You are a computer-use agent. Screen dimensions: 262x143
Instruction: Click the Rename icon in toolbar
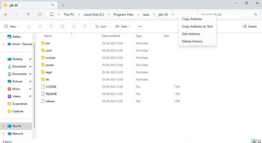click(x=63, y=27)
